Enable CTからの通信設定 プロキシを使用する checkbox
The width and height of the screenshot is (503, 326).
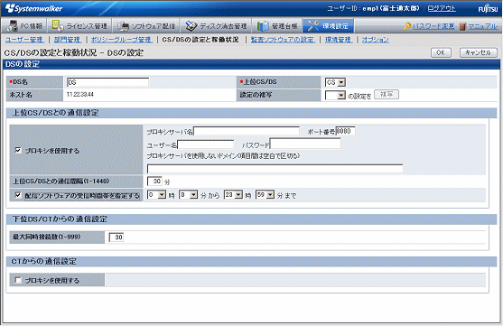(18, 280)
